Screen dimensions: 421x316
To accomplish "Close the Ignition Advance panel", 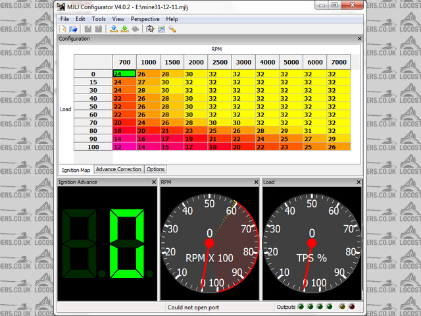I will [x=154, y=181].
